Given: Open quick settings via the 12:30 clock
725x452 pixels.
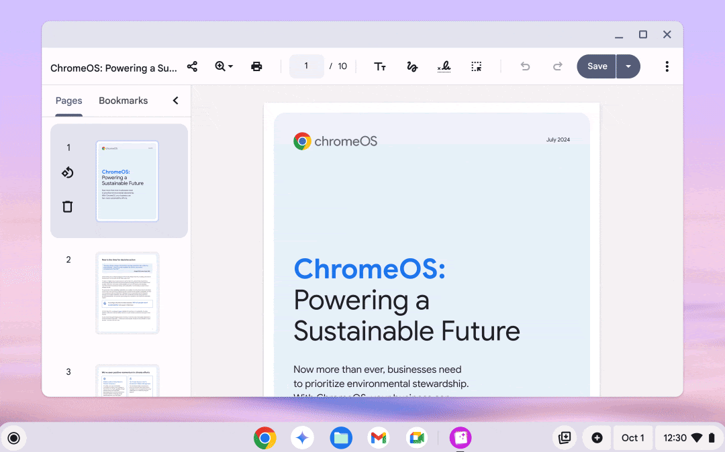Looking at the screenshot, I should pyautogui.click(x=689, y=438).
